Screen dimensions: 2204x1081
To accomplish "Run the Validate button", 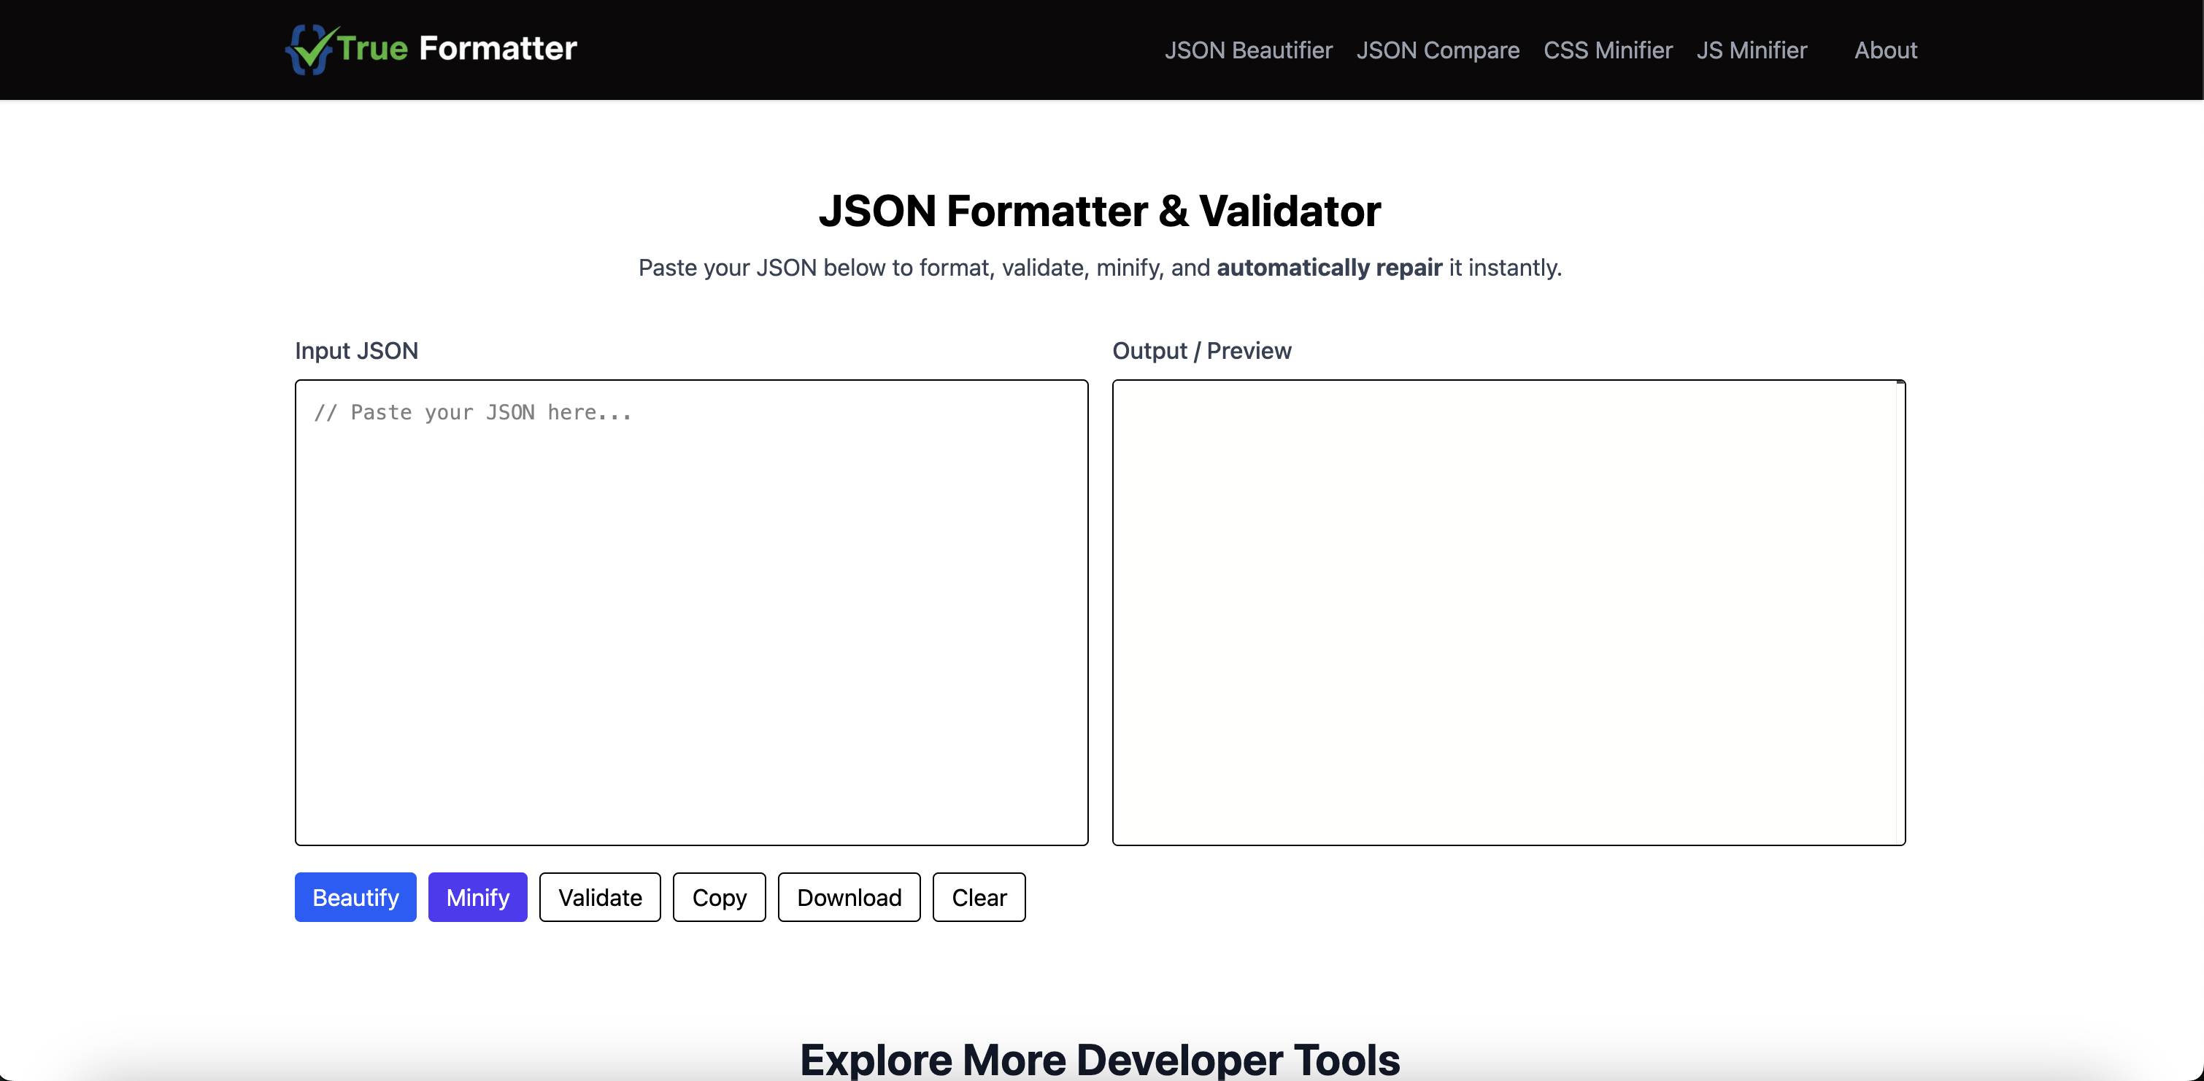I will (600, 897).
